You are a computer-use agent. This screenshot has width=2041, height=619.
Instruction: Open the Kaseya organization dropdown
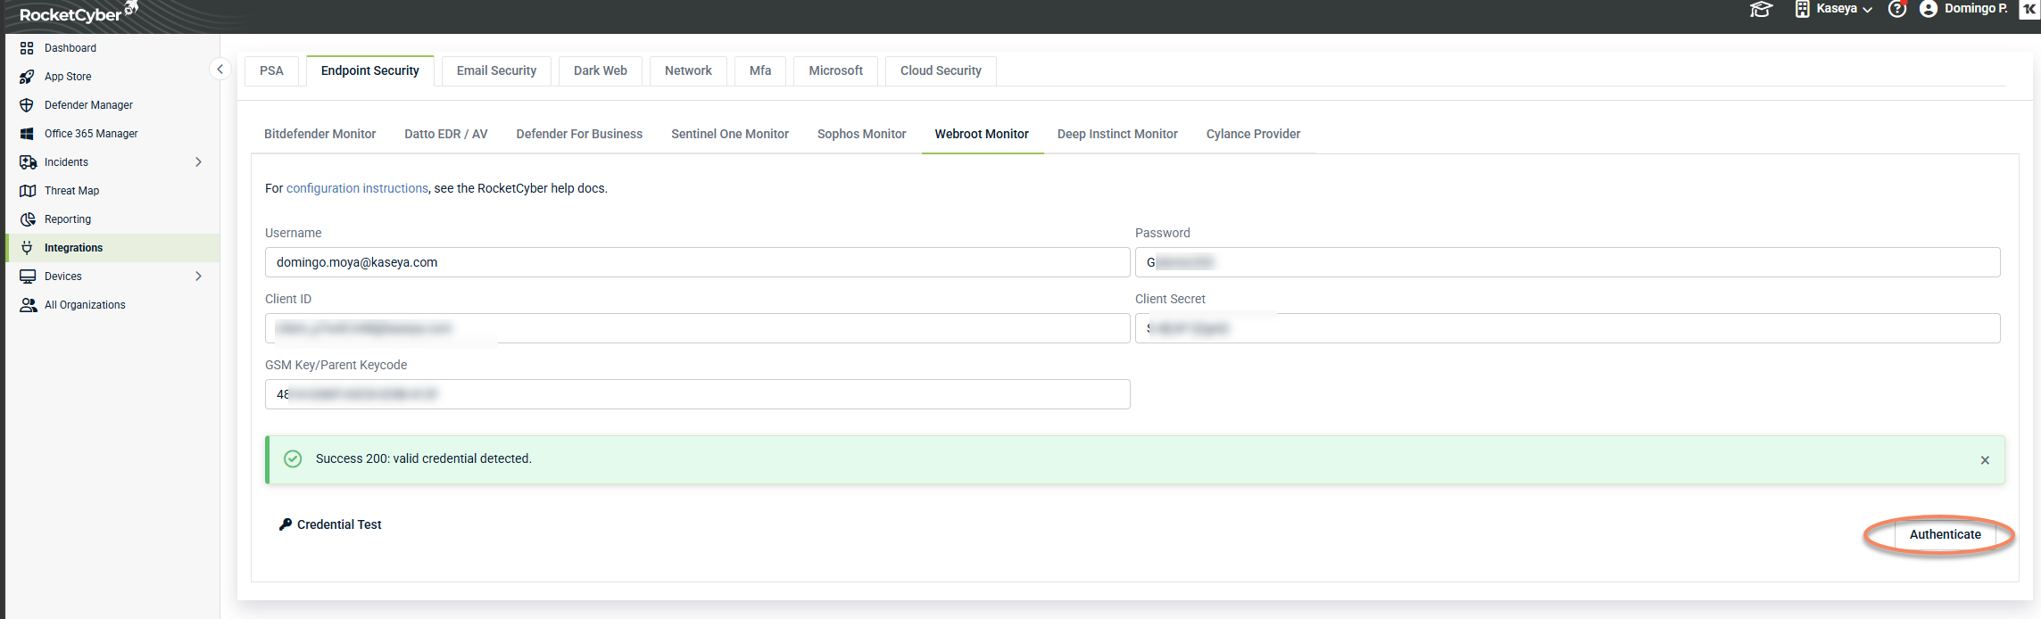pyautogui.click(x=1844, y=9)
